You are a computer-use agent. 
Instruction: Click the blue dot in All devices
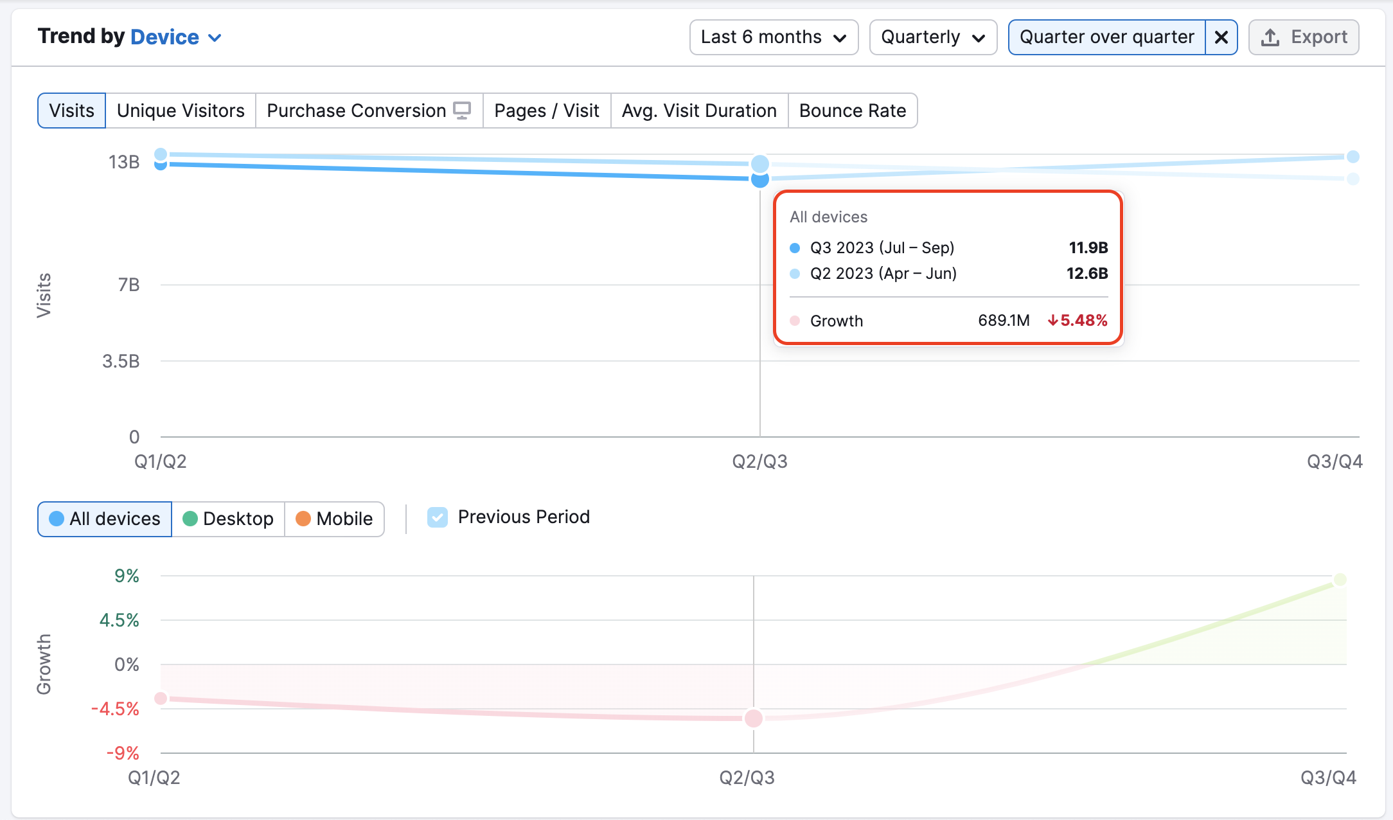(57, 519)
